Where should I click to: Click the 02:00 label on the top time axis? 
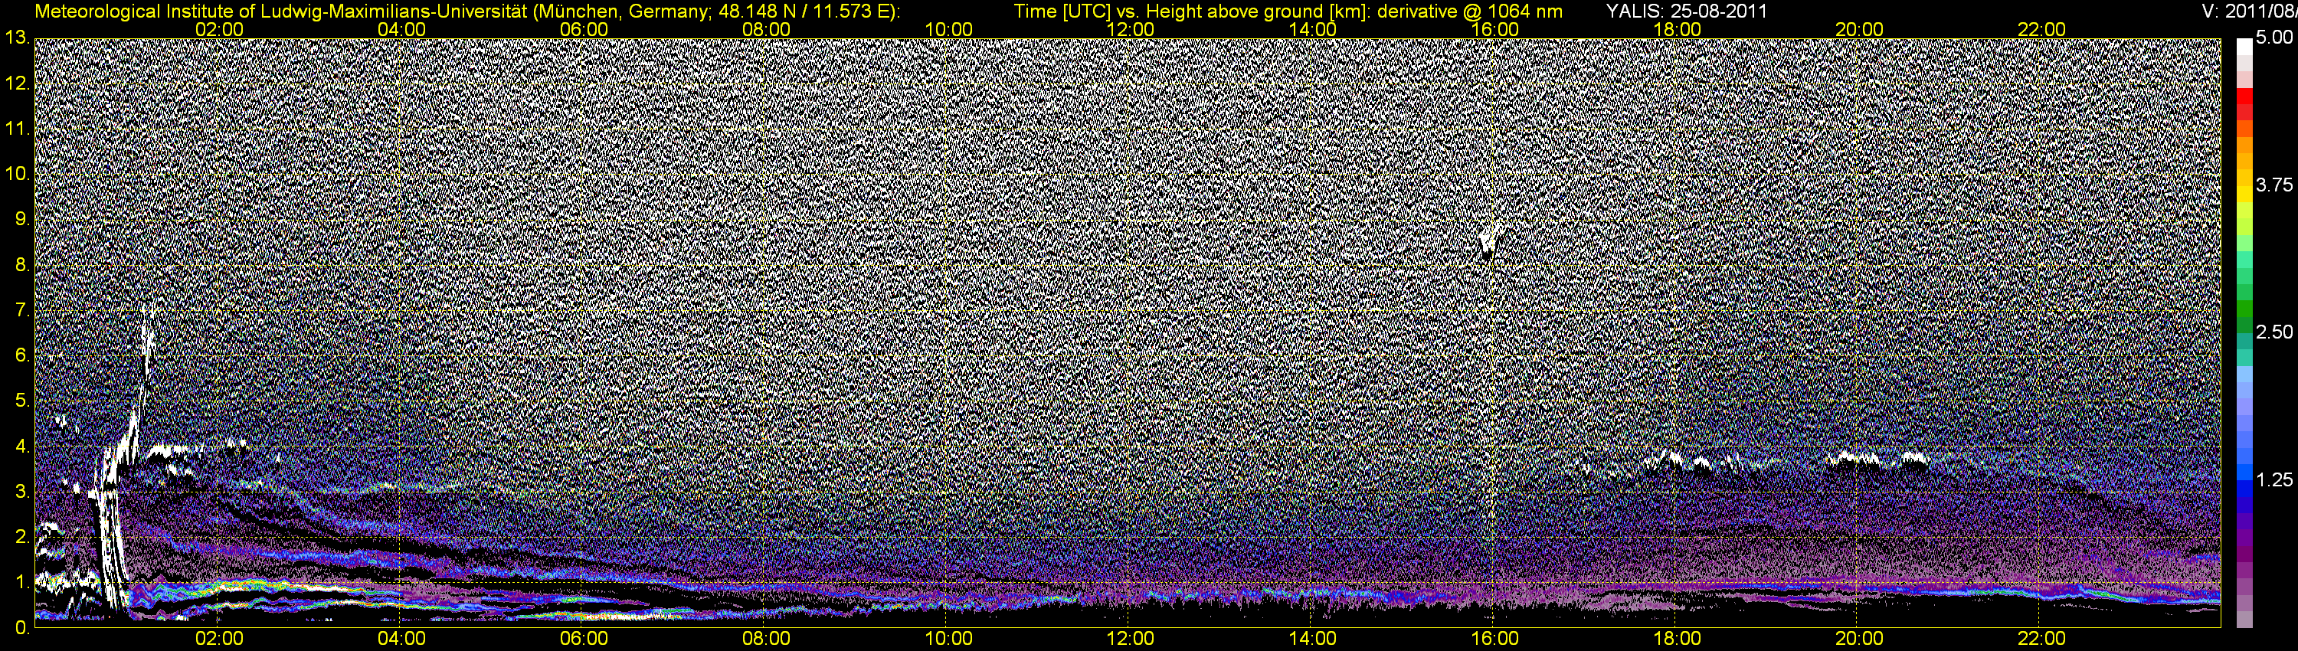[x=218, y=29]
